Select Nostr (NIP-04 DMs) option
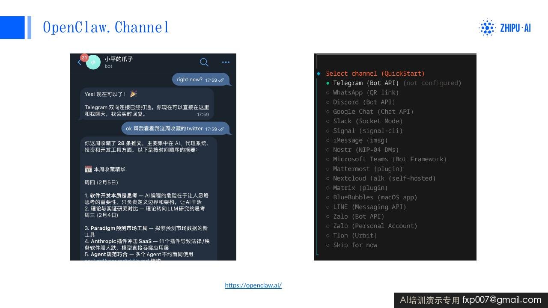This screenshot has width=548, height=308. pyautogui.click(x=362, y=150)
